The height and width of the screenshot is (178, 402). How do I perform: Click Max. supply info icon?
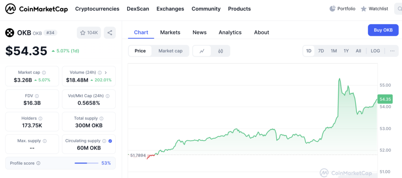pos(45,141)
